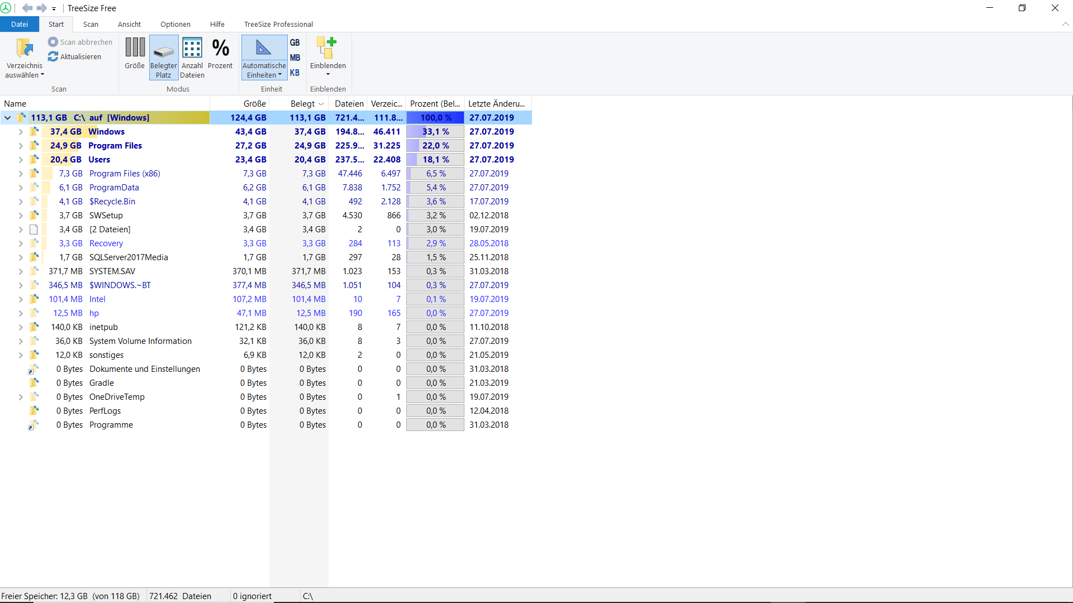Image resolution: width=1073 pixels, height=603 pixels.
Task: Open the Scan ribbon tab
Action: (91, 24)
